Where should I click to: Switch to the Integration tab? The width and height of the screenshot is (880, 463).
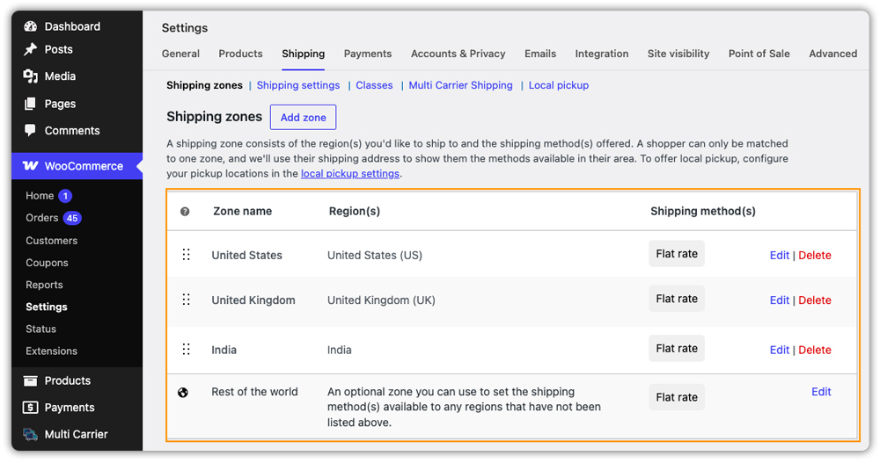point(602,54)
